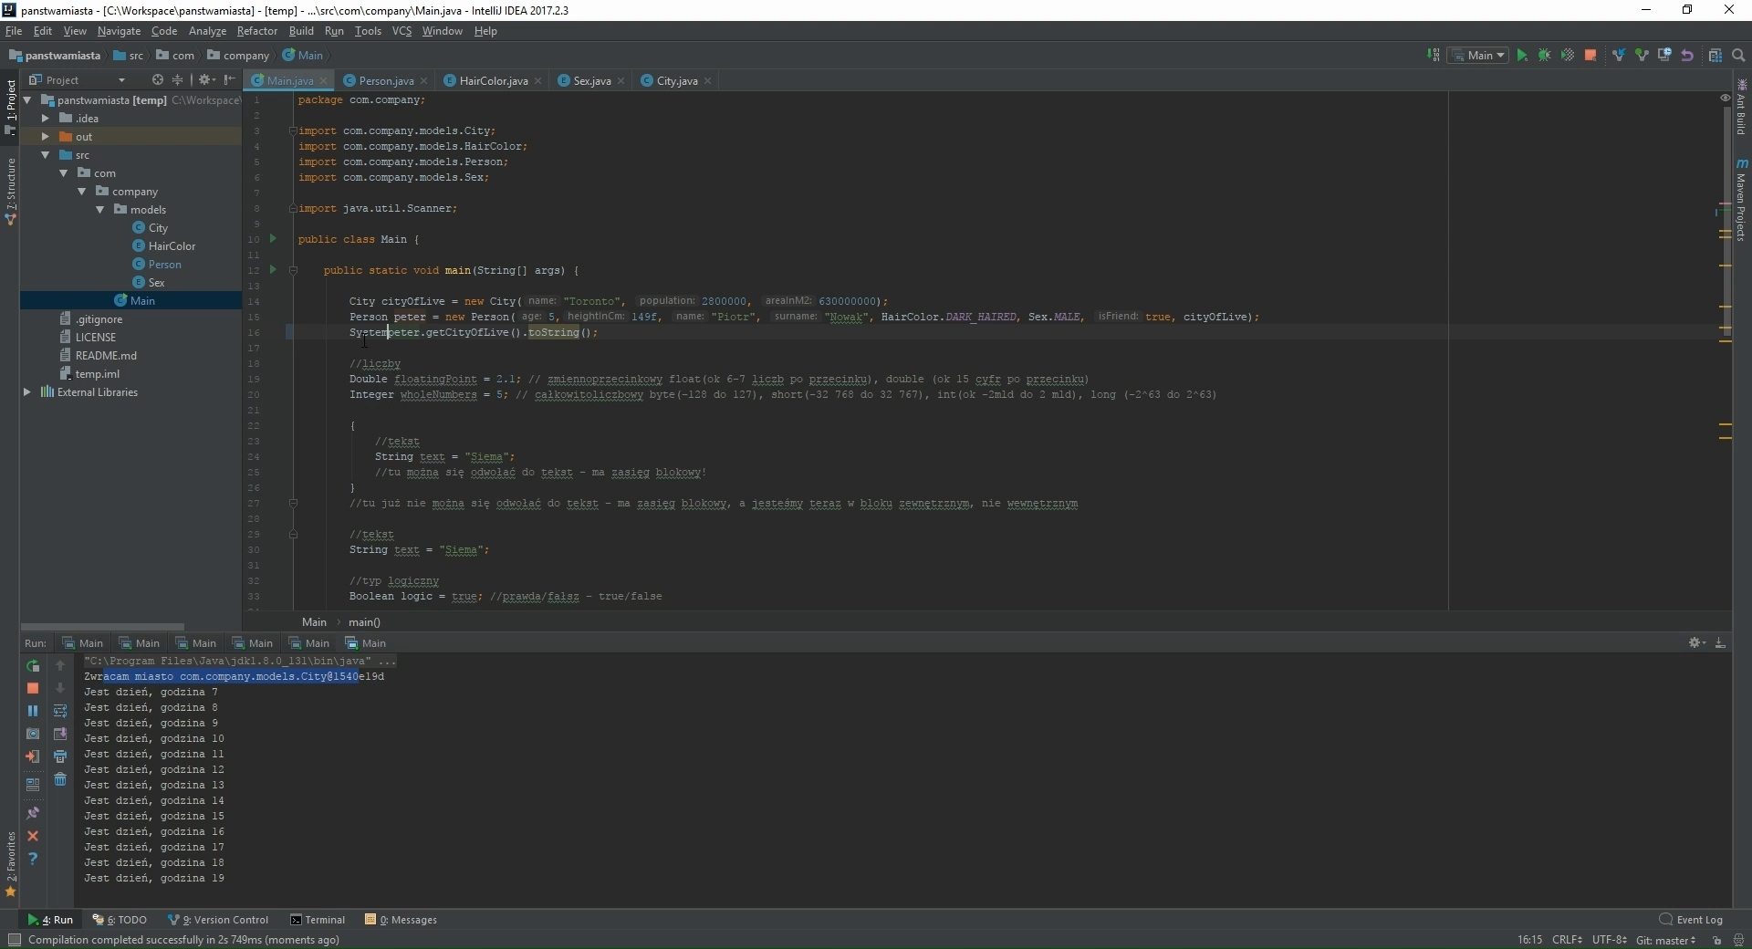Collapse the models package folder
The height and width of the screenshot is (949, 1752).
[x=100, y=210]
